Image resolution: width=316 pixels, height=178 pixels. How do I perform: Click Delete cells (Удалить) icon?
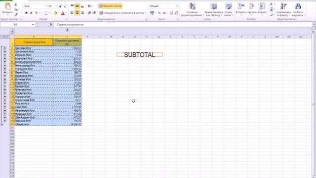point(251,9)
